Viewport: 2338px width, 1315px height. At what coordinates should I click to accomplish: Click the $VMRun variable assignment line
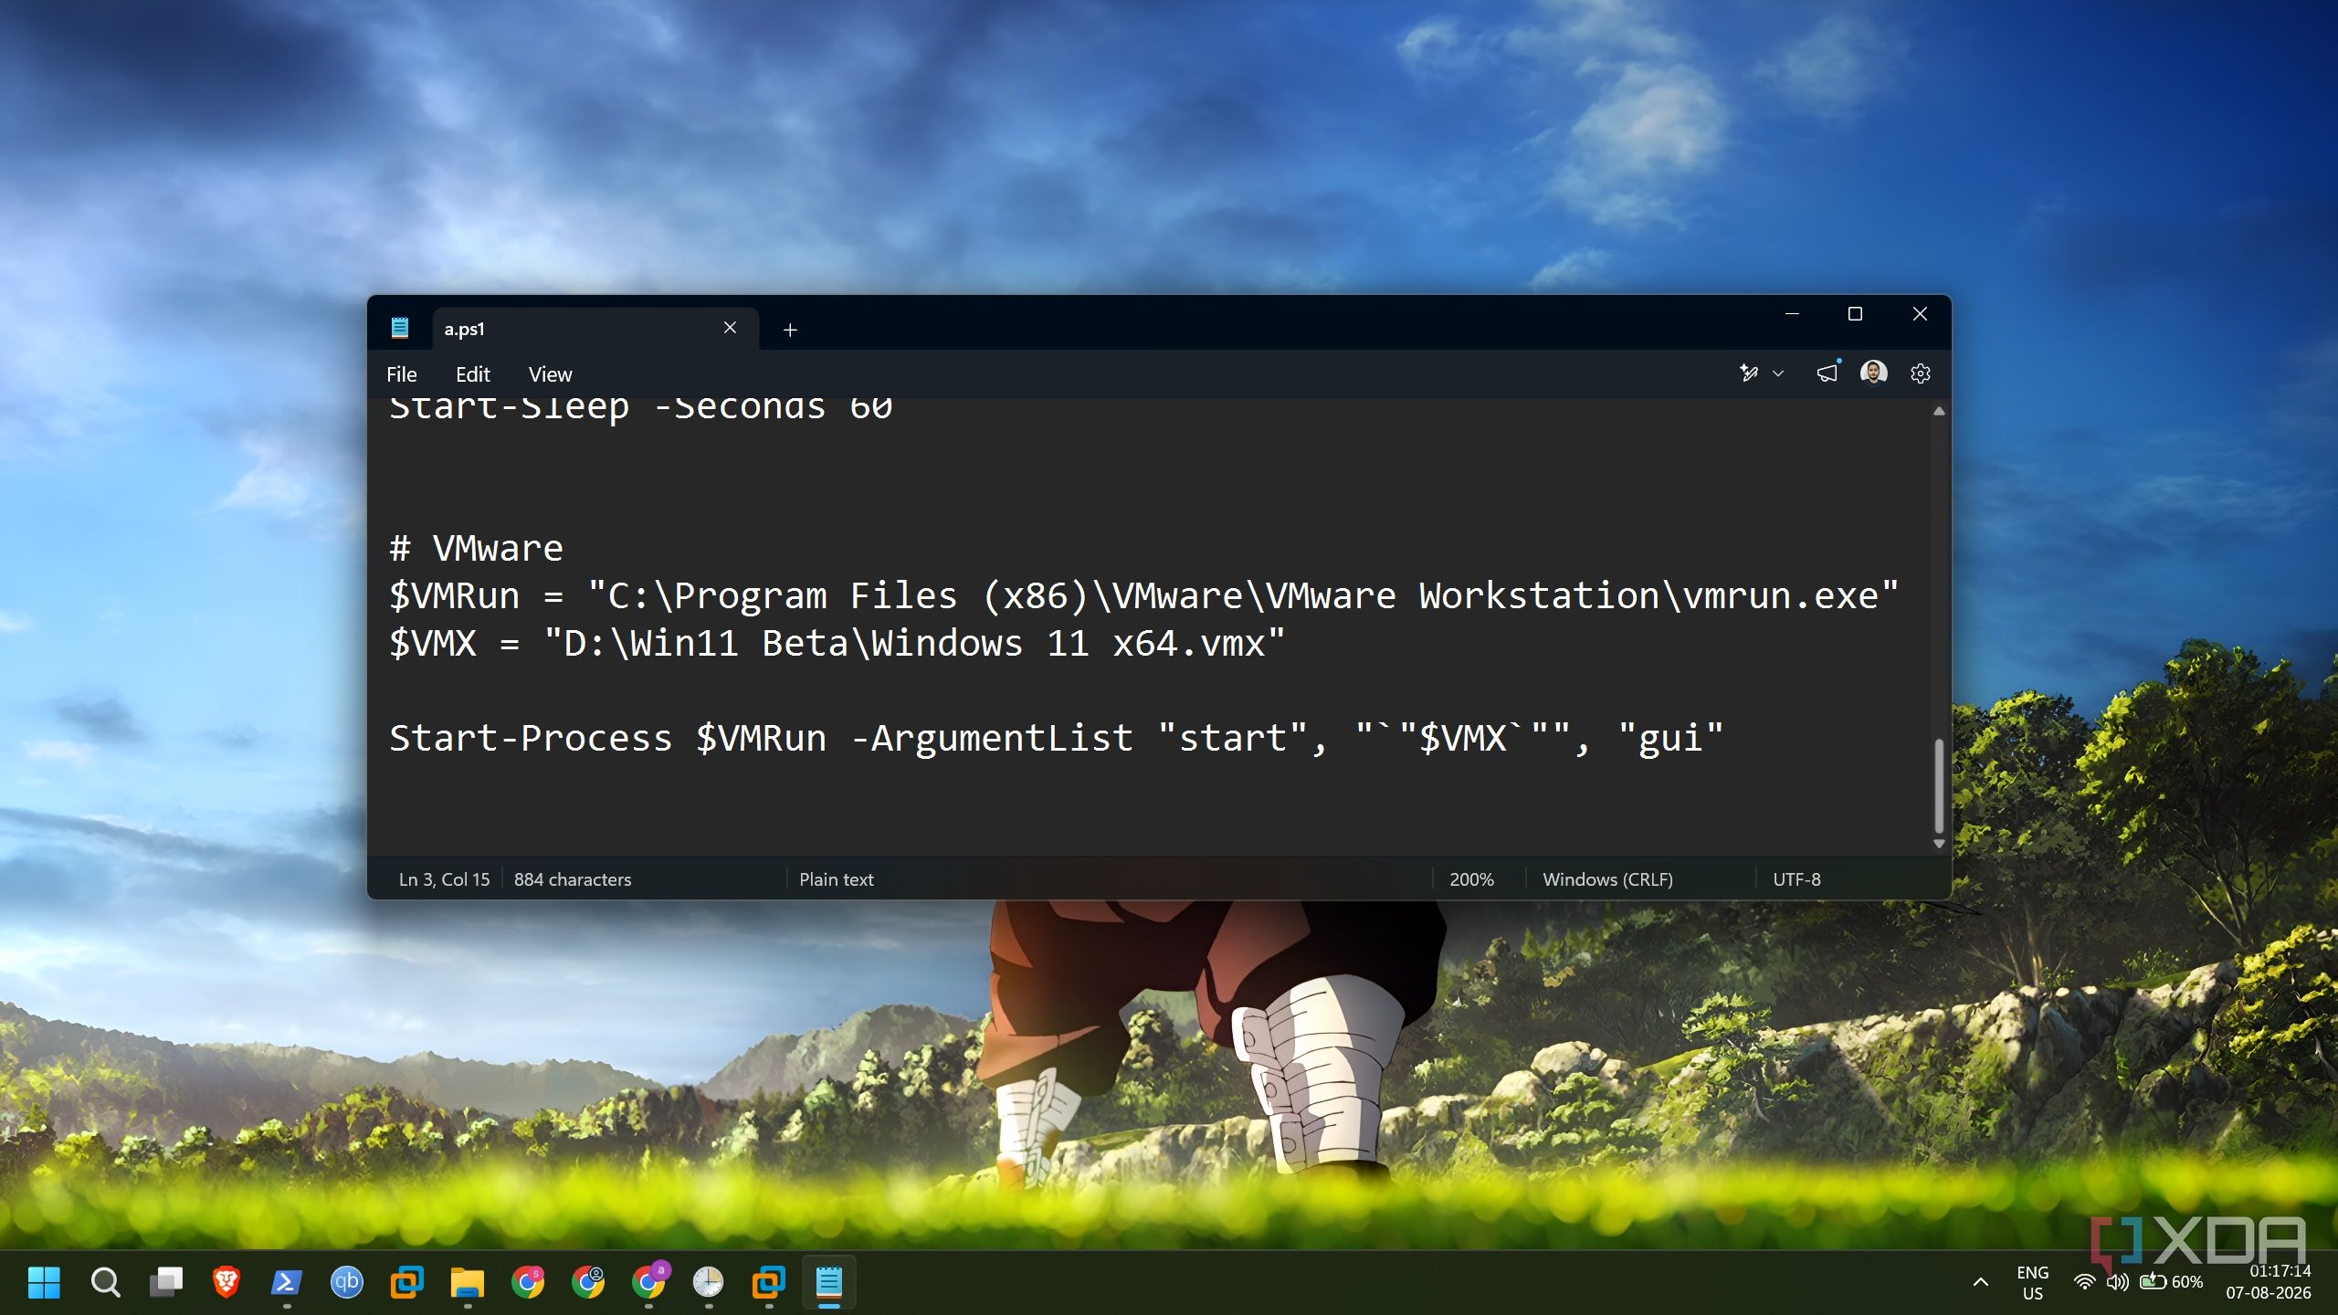point(1144,595)
